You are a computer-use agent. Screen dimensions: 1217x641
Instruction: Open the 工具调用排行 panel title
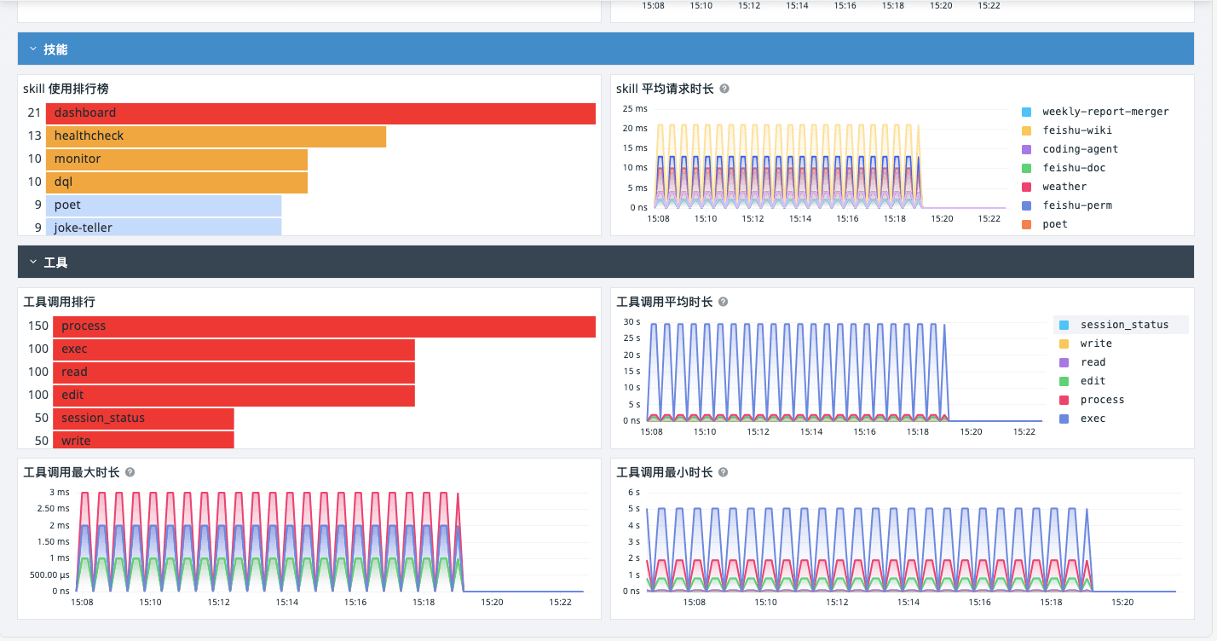click(x=59, y=302)
